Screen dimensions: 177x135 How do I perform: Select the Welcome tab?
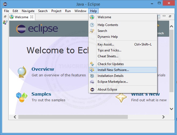click(22, 17)
